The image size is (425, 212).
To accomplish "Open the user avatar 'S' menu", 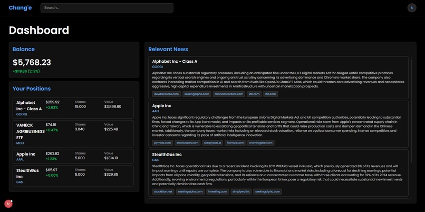I will coord(412,8).
